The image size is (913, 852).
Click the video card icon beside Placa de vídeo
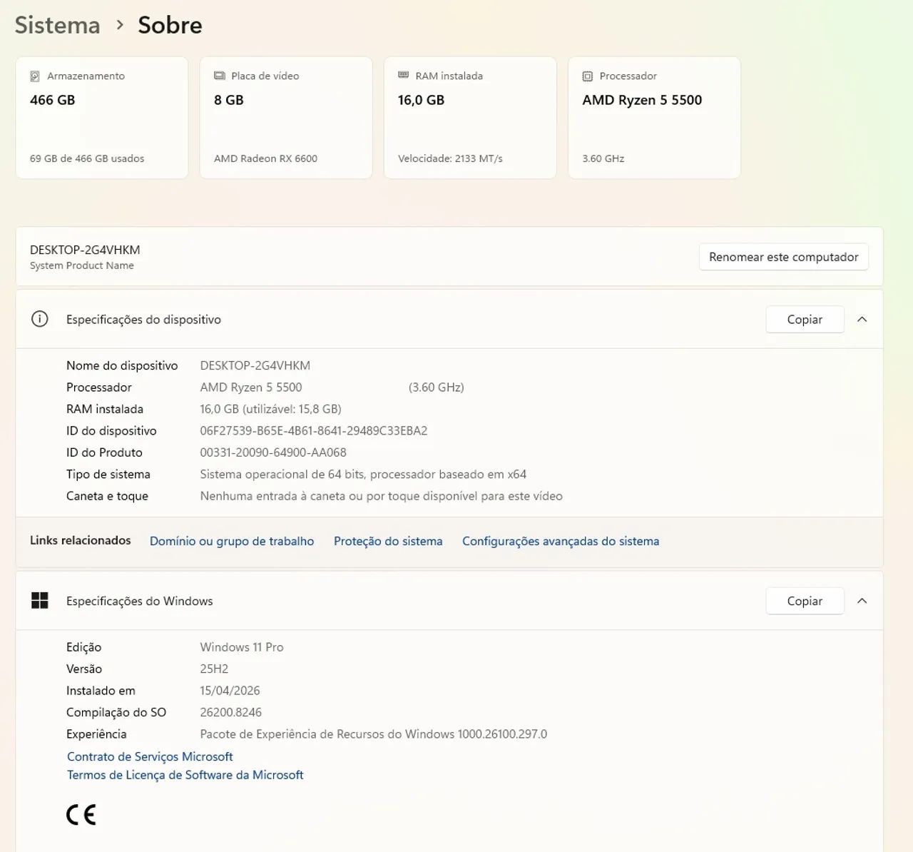pos(220,76)
